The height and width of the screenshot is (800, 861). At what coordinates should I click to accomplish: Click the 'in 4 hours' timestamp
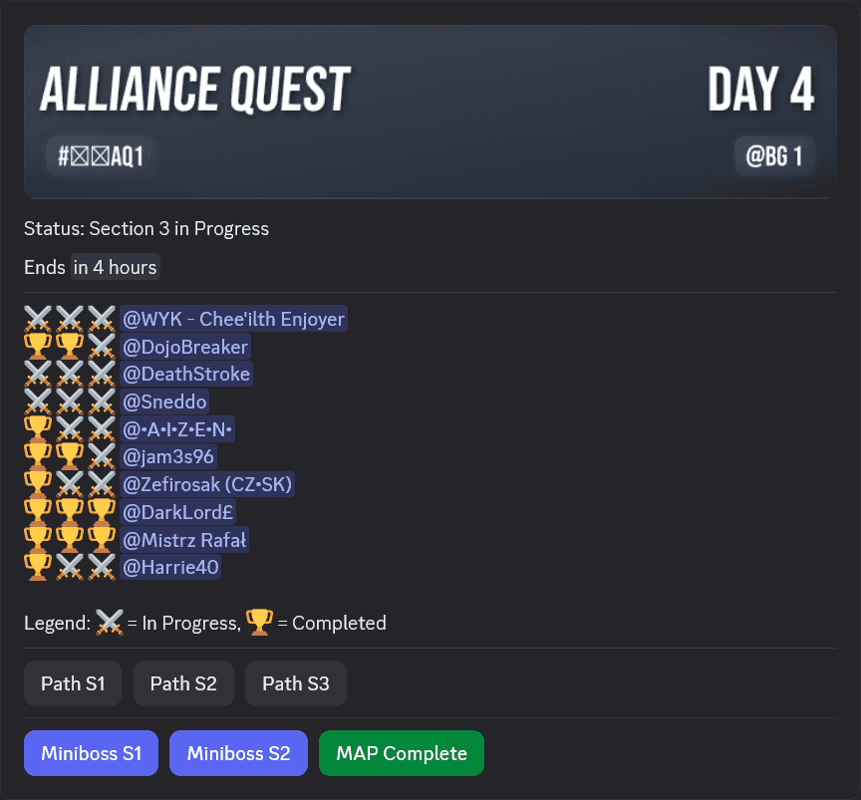tap(115, 267)
